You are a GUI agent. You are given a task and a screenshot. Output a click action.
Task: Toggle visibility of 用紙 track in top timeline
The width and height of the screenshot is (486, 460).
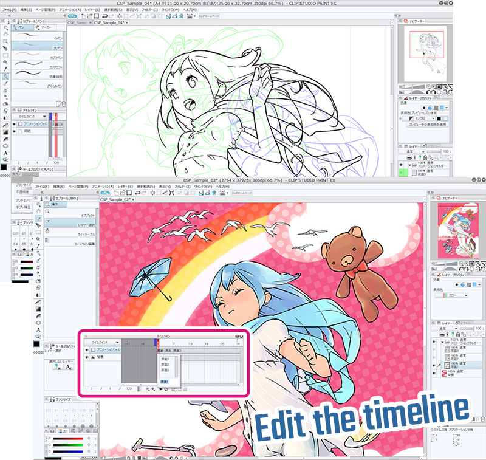click(x=15, y=130)
